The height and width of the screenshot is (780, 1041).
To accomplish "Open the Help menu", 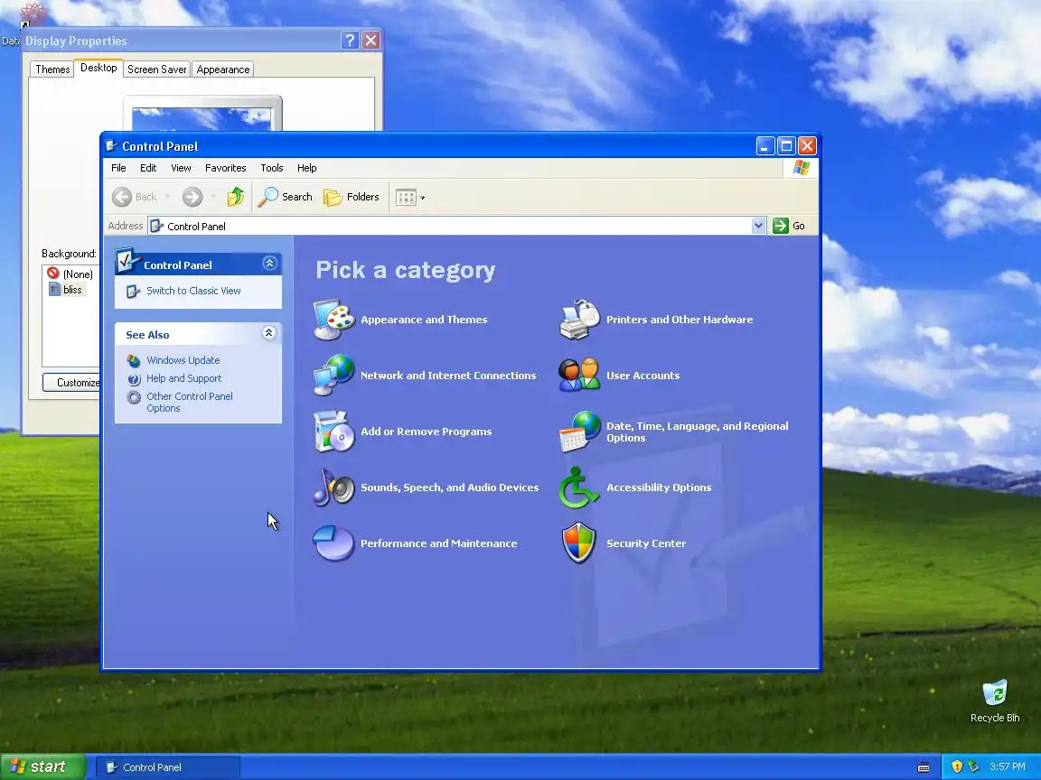I will click(306, 168).
